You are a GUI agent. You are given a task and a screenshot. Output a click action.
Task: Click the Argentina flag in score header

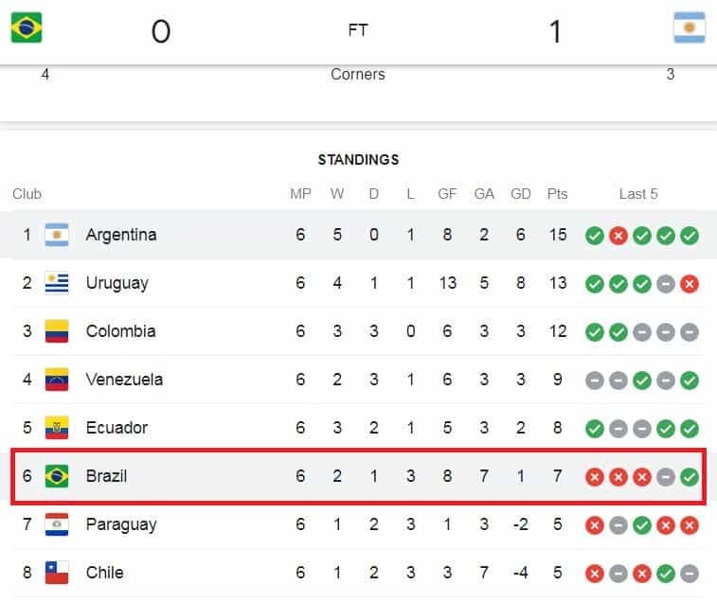[690, 27]
